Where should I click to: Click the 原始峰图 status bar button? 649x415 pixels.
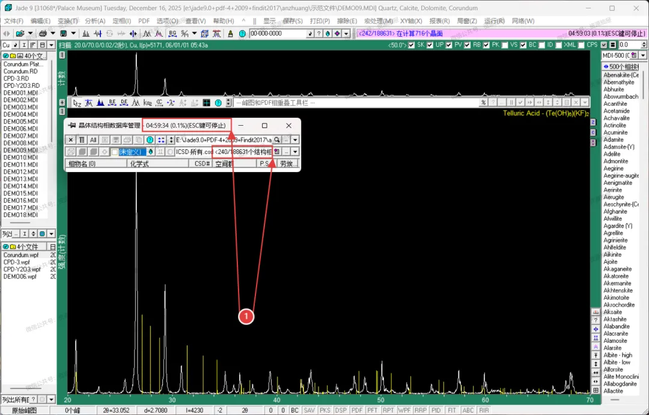click(x=24, y=410)
